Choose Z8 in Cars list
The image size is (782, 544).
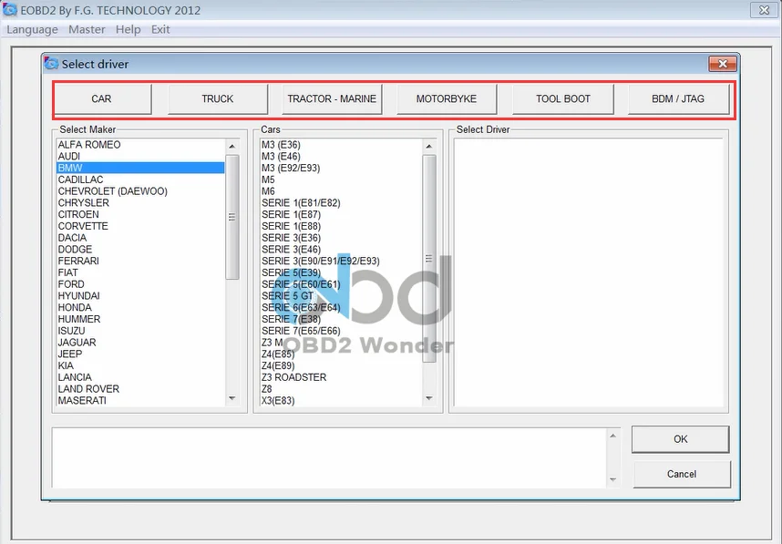coord(341,389)
